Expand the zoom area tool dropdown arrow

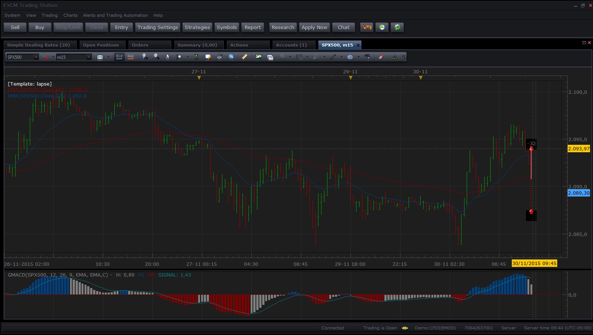click(x=187, y=57)
